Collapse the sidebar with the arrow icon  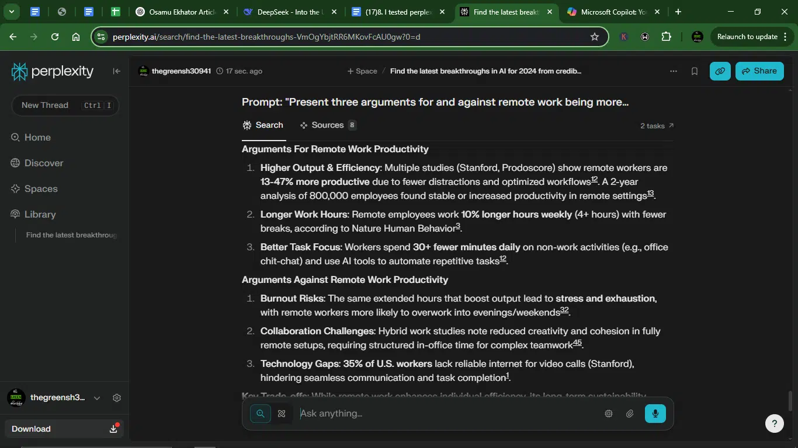click(117, 71)
